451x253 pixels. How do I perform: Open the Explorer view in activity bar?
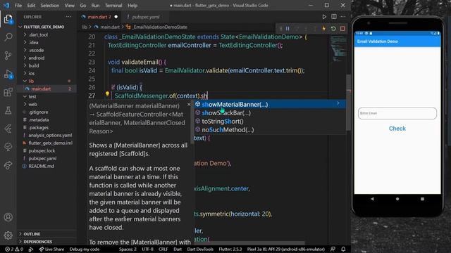pyautogui.click(x=8, y=19)
